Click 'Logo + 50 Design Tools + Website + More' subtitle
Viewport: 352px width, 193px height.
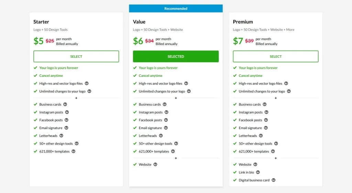coord(264,30)
